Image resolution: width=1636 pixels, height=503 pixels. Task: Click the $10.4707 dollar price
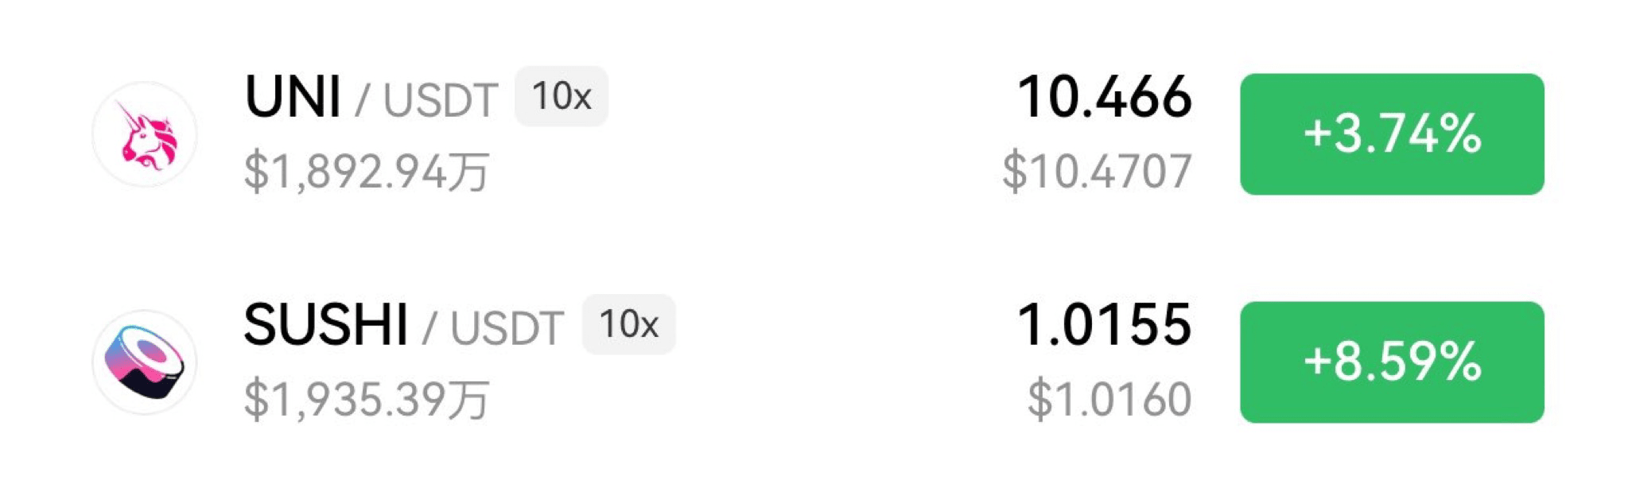point(1098,171)
